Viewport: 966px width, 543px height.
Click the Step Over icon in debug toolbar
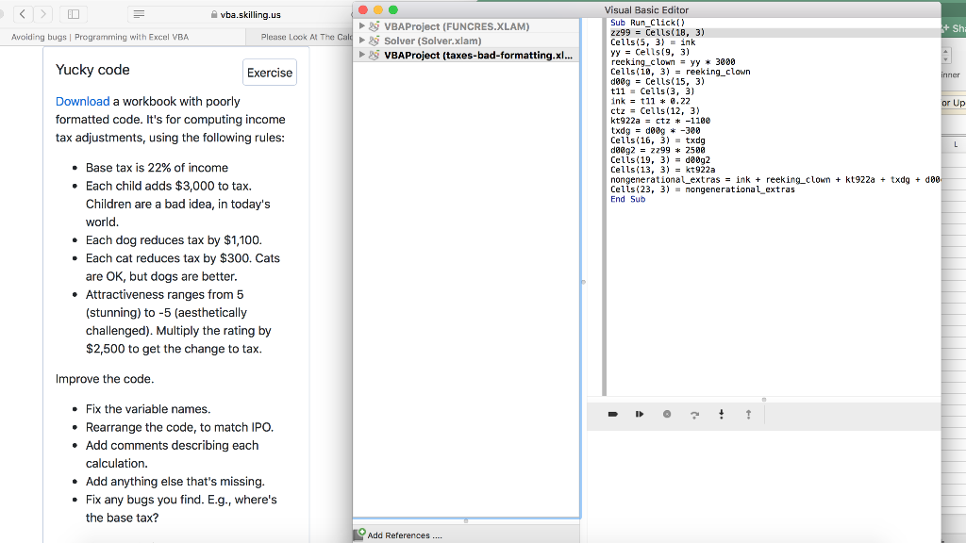coord(694,415)
